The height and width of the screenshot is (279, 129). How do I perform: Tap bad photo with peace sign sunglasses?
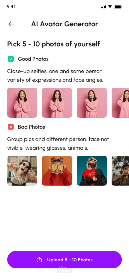pyautogui.click(x=22, y=171)
